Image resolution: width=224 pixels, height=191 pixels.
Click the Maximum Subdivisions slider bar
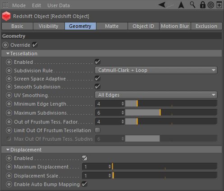click(171, 113)
